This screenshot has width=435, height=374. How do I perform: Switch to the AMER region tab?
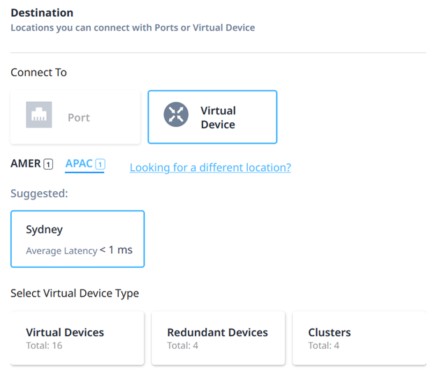click(31, 163)
